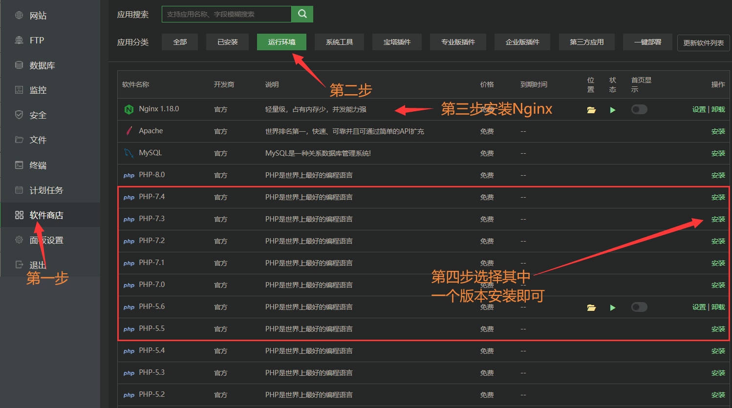The width and height of the screenshot is (732, 408).
Task: Toggle Nginx homepage display switch
Action: (639, 109)
